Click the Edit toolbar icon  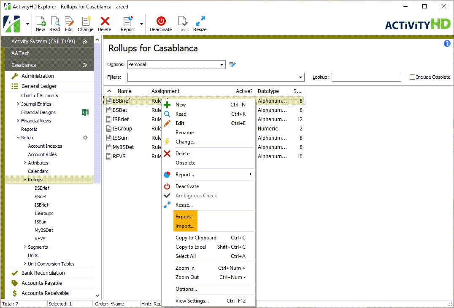point(69,21)
